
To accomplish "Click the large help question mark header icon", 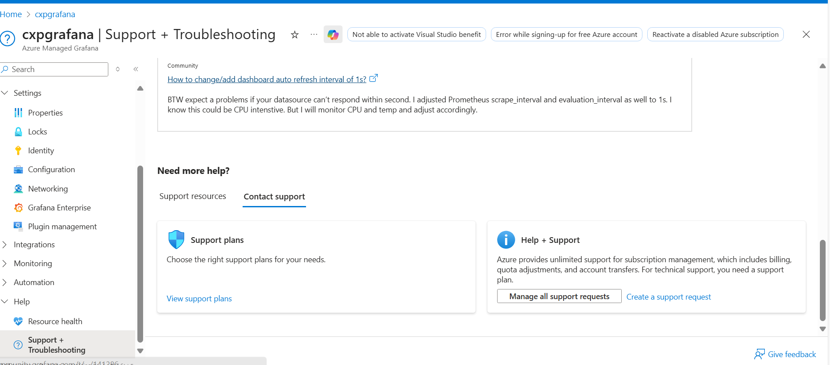I will click(7, 39).
